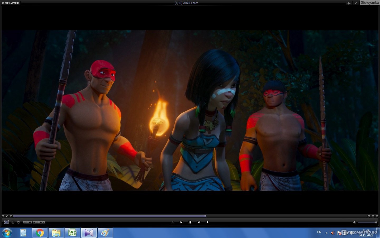The width and height of the screenshot is (380, 238).
Task: Open Action Center flag icon
Action: (x=339, y=233)
